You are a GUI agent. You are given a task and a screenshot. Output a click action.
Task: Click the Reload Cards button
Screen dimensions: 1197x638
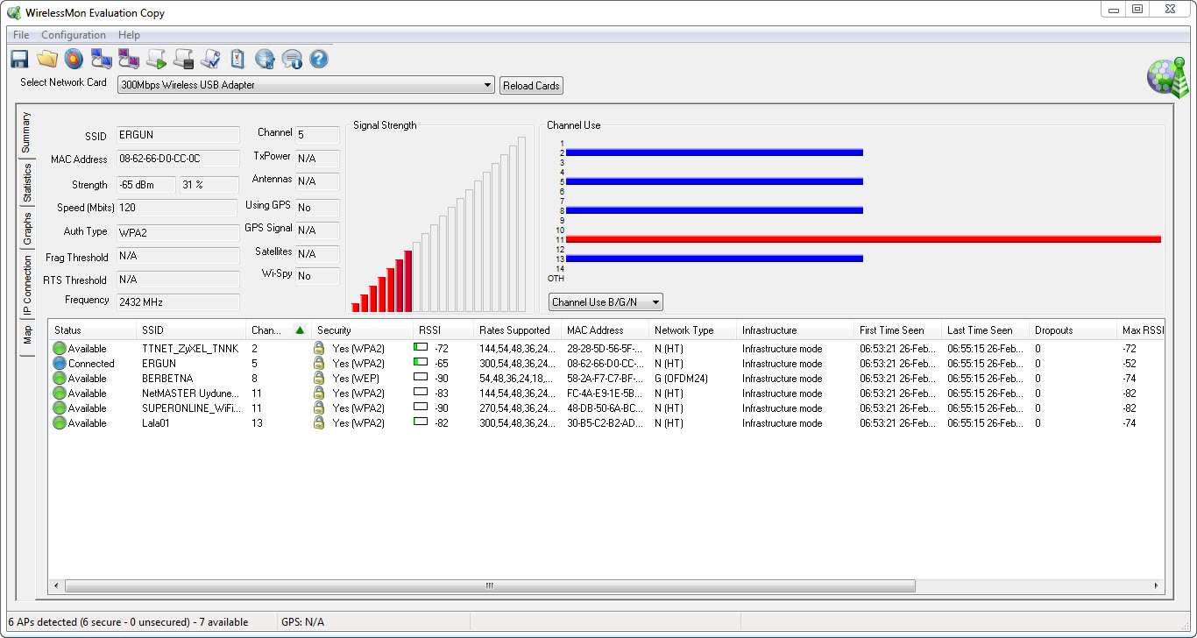531,86
